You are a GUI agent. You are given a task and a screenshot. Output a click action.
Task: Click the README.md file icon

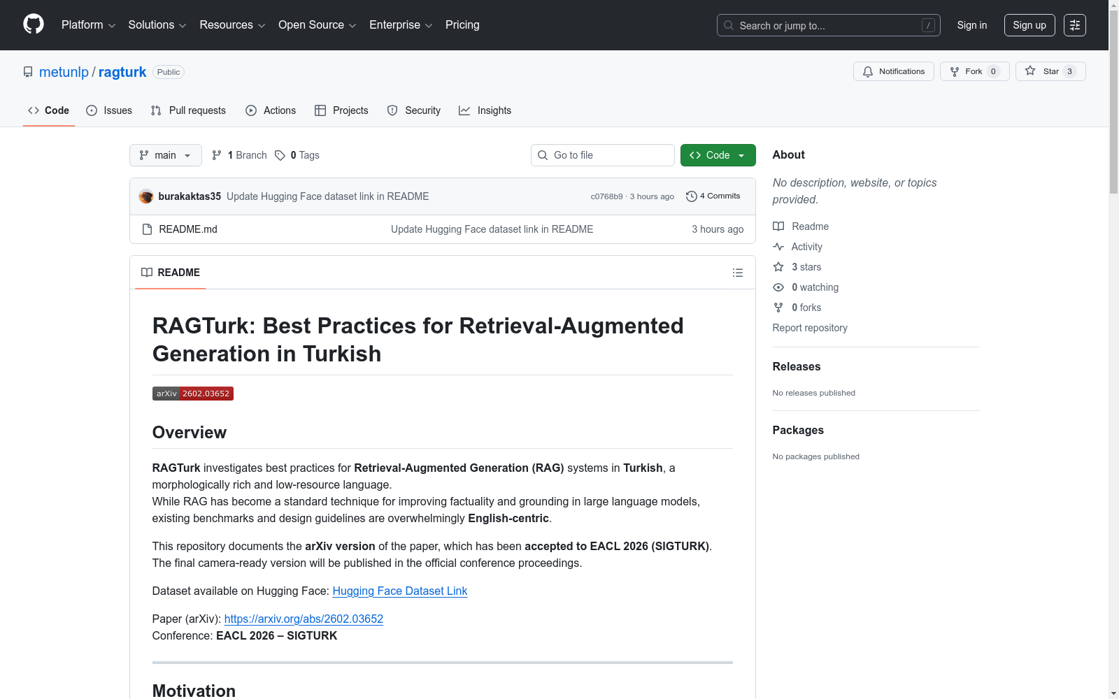pyautogui.click(x=147, y=229)
